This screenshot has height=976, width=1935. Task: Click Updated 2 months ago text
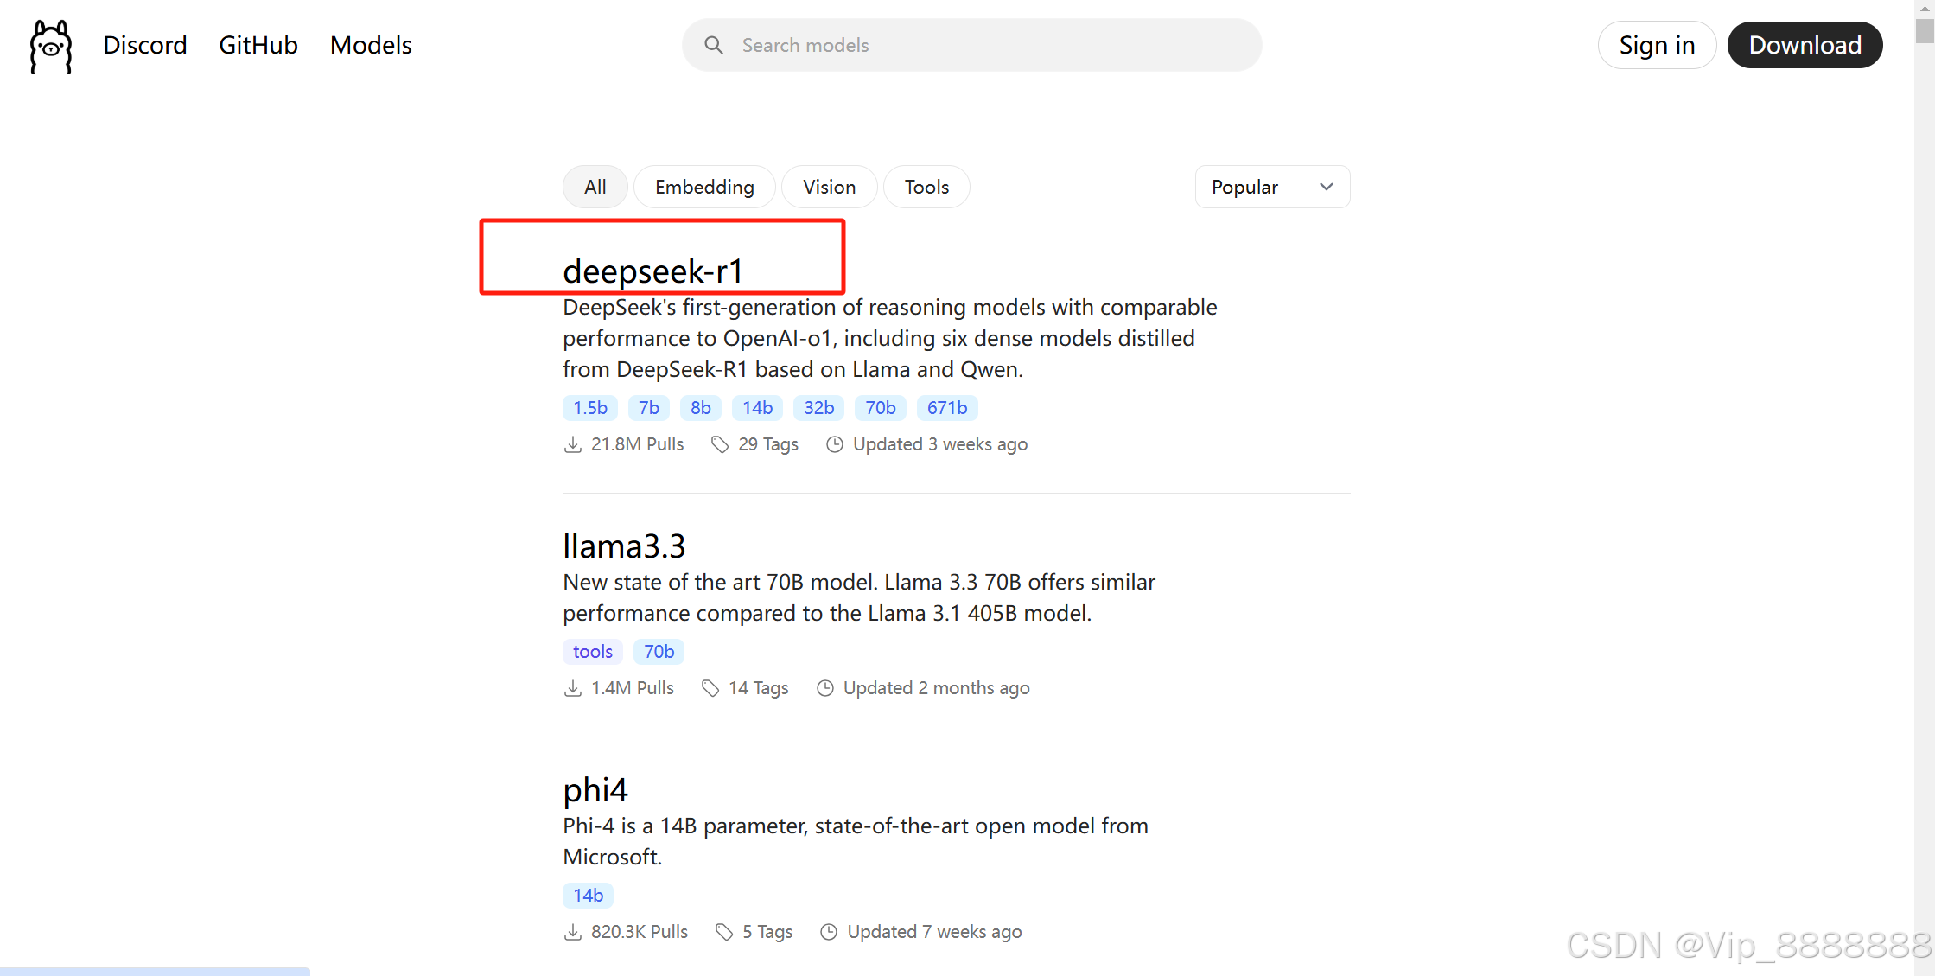coord(937,688)
